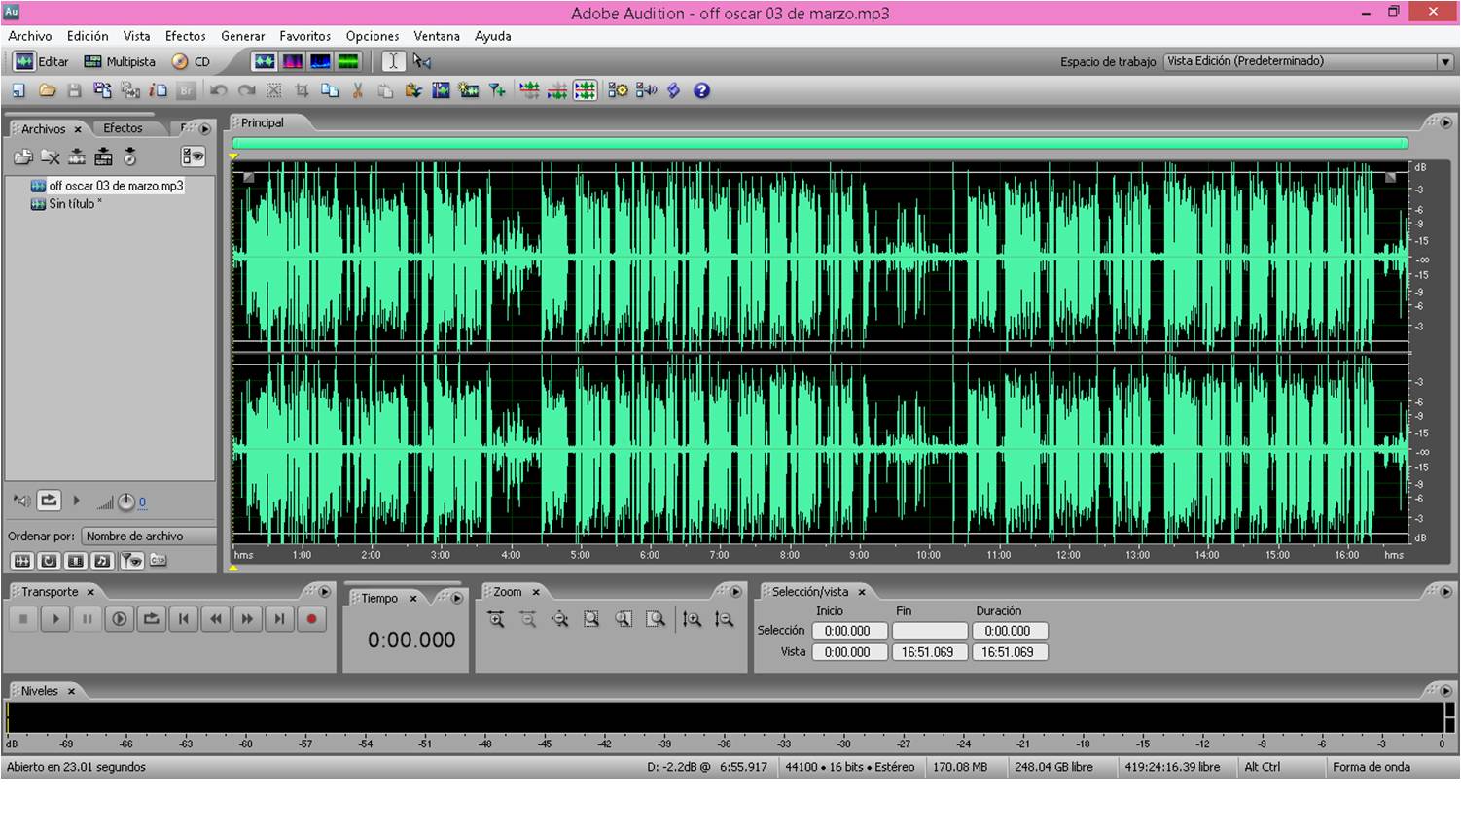Click preview volume knob in Archivos panel

tap(125, 502)
